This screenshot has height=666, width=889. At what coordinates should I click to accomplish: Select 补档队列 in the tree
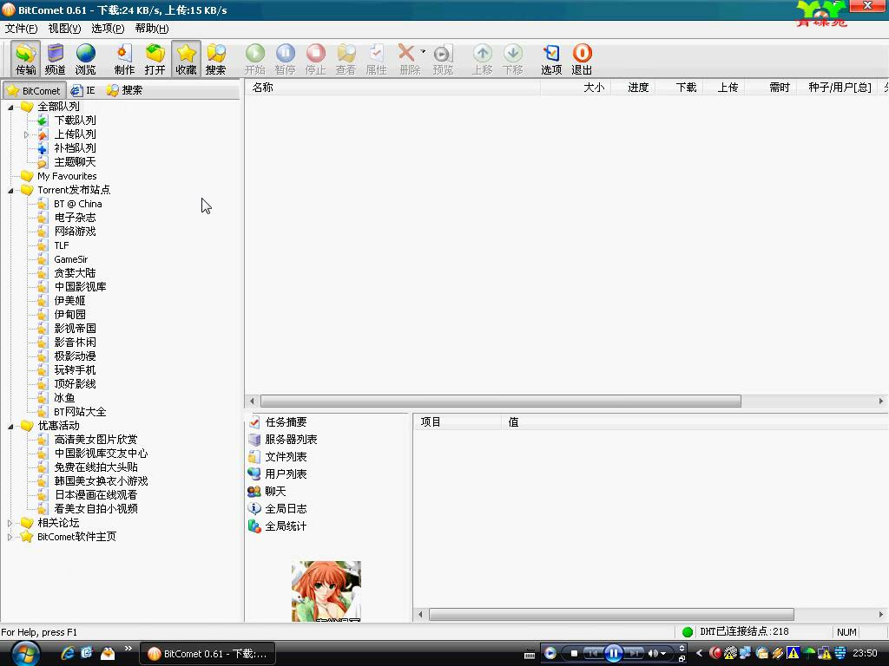pos(75,147)
